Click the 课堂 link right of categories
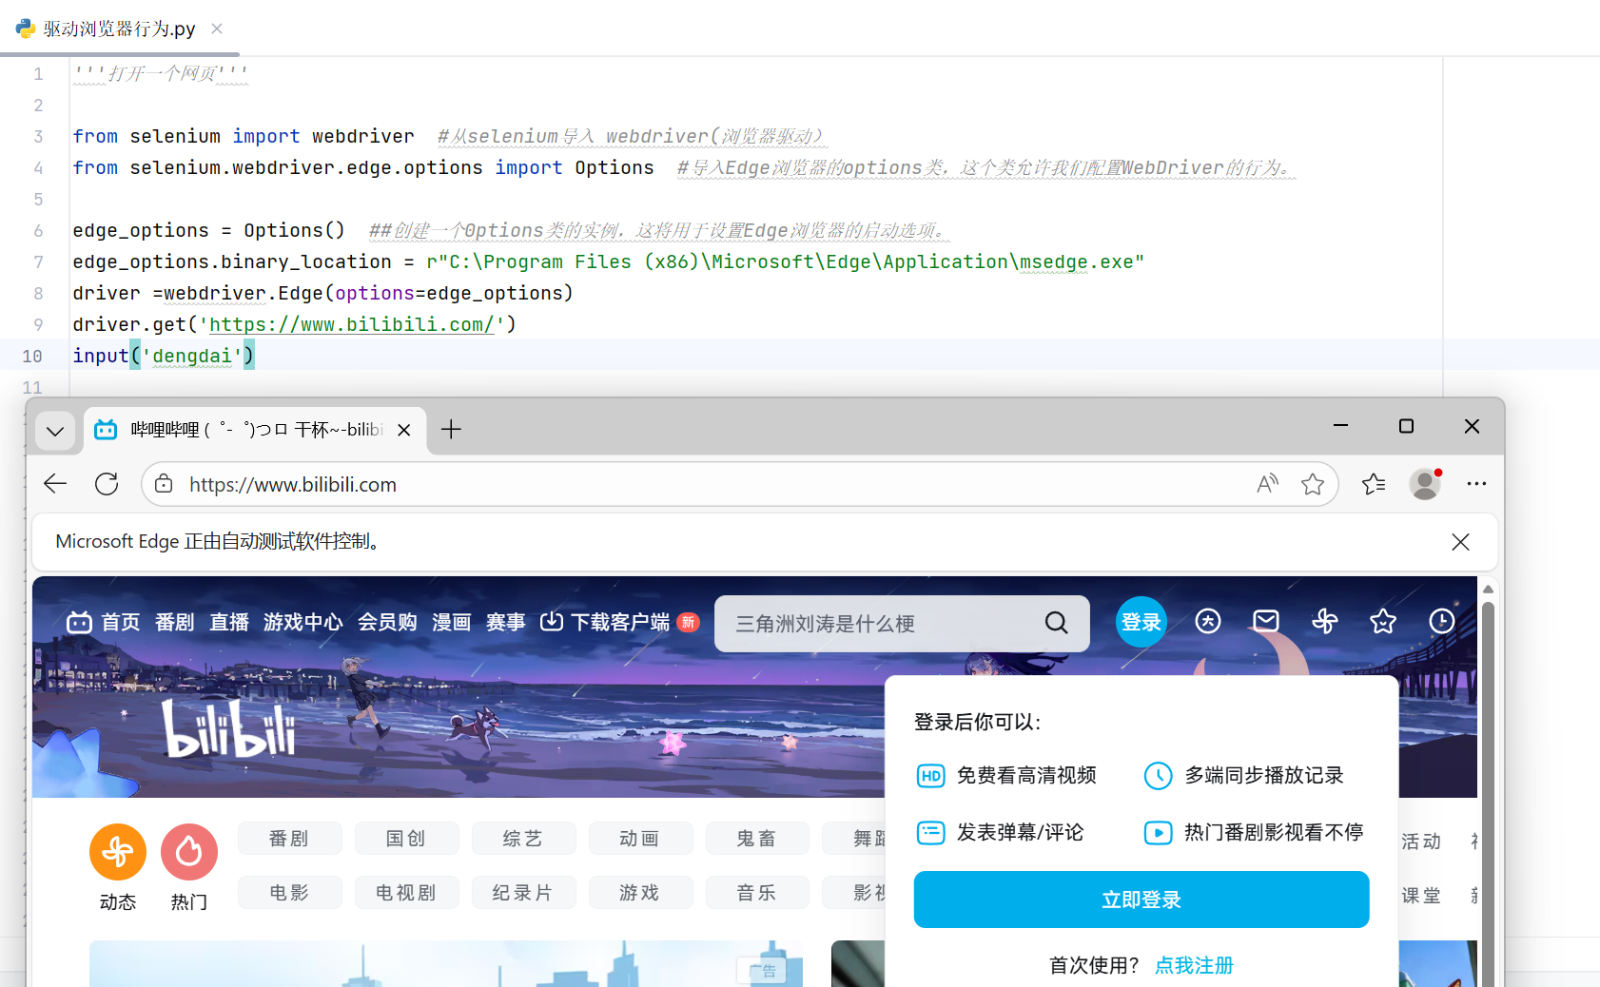The height and width of the screenshot is (987, 1600). [x=1421, y=896]
